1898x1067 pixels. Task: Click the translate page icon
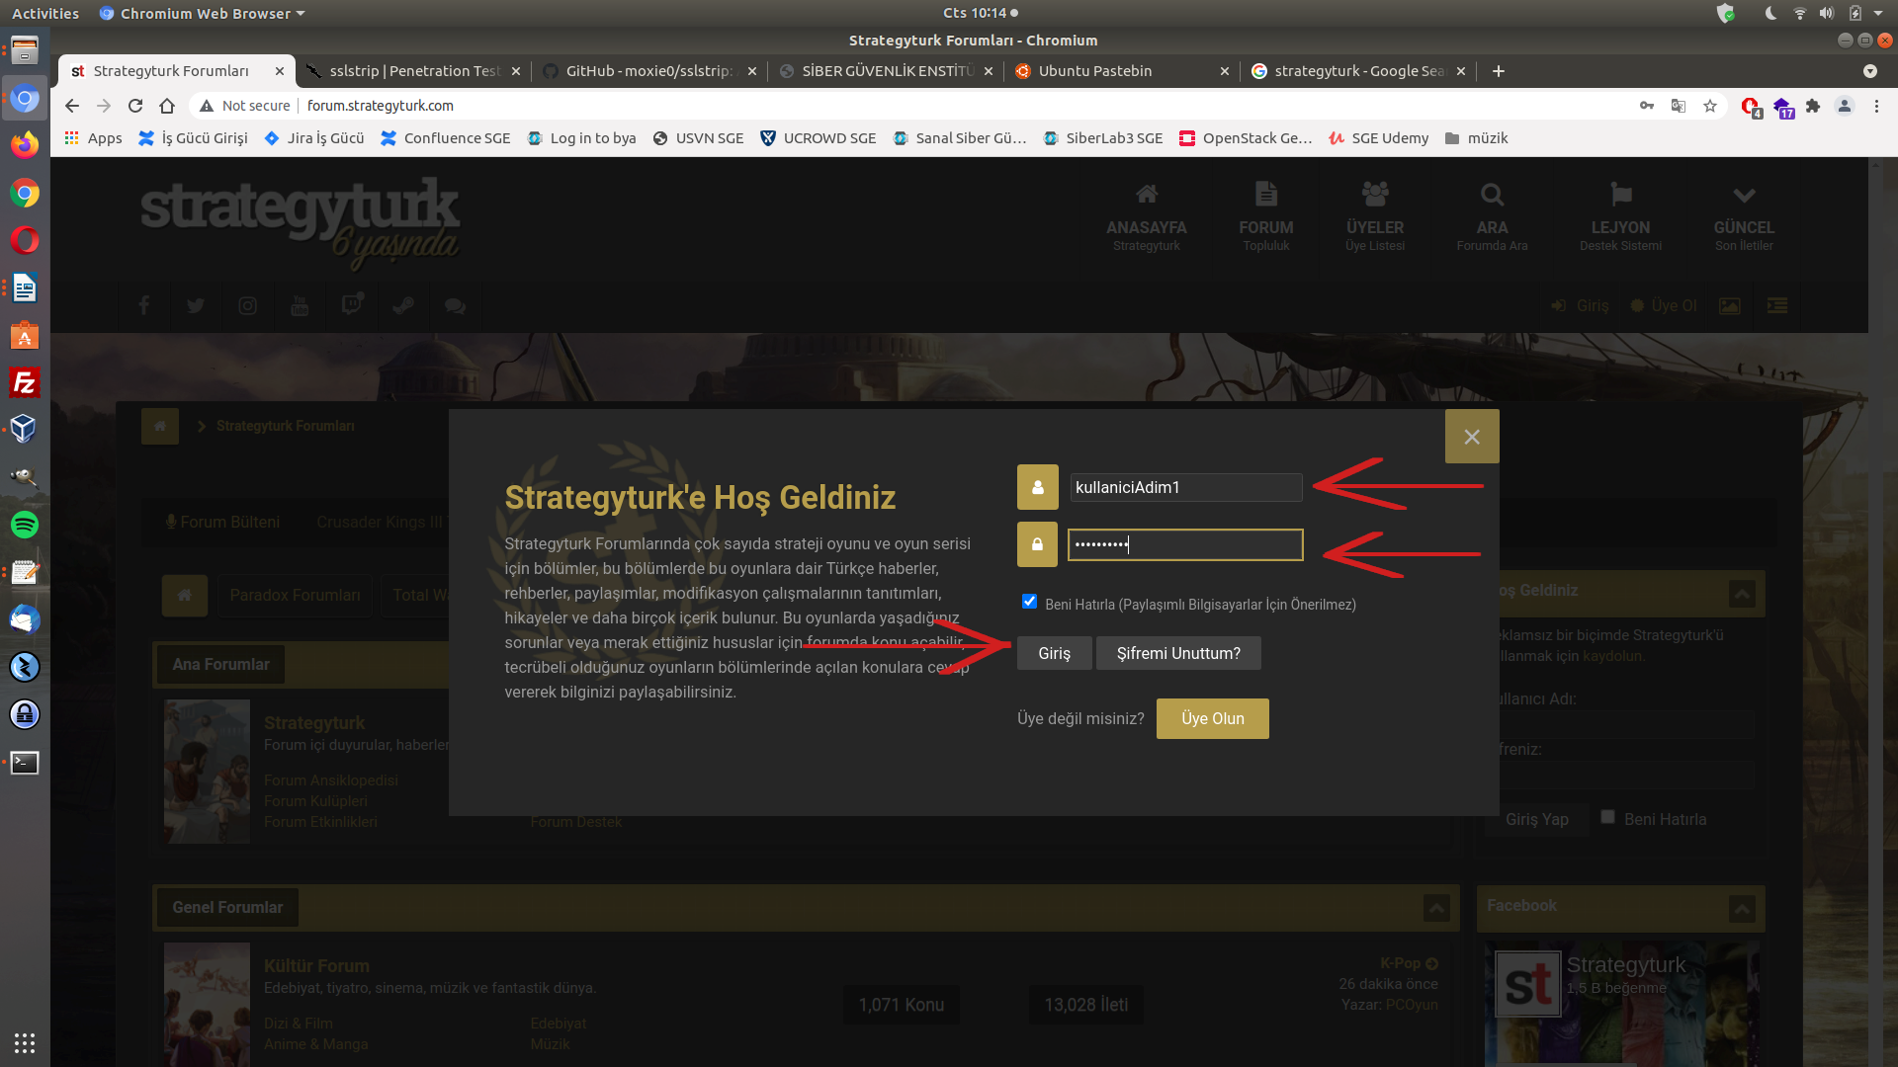[x=1679, y=106]
